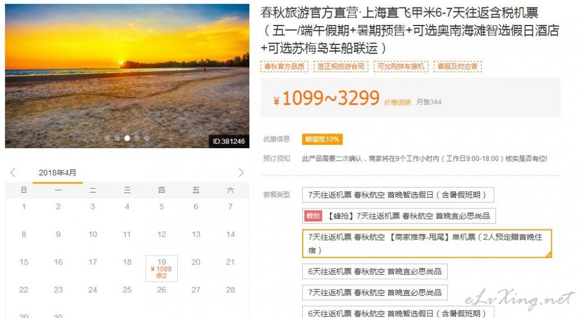Image resolution: width=581 pixels, height=318 pixels.
Task: Select April 19 with ¥1099 price
Action: pyautogui.click(x=161, y=269)
